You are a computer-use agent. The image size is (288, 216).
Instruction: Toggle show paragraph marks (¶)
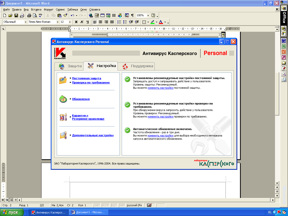tap(132, 15)
